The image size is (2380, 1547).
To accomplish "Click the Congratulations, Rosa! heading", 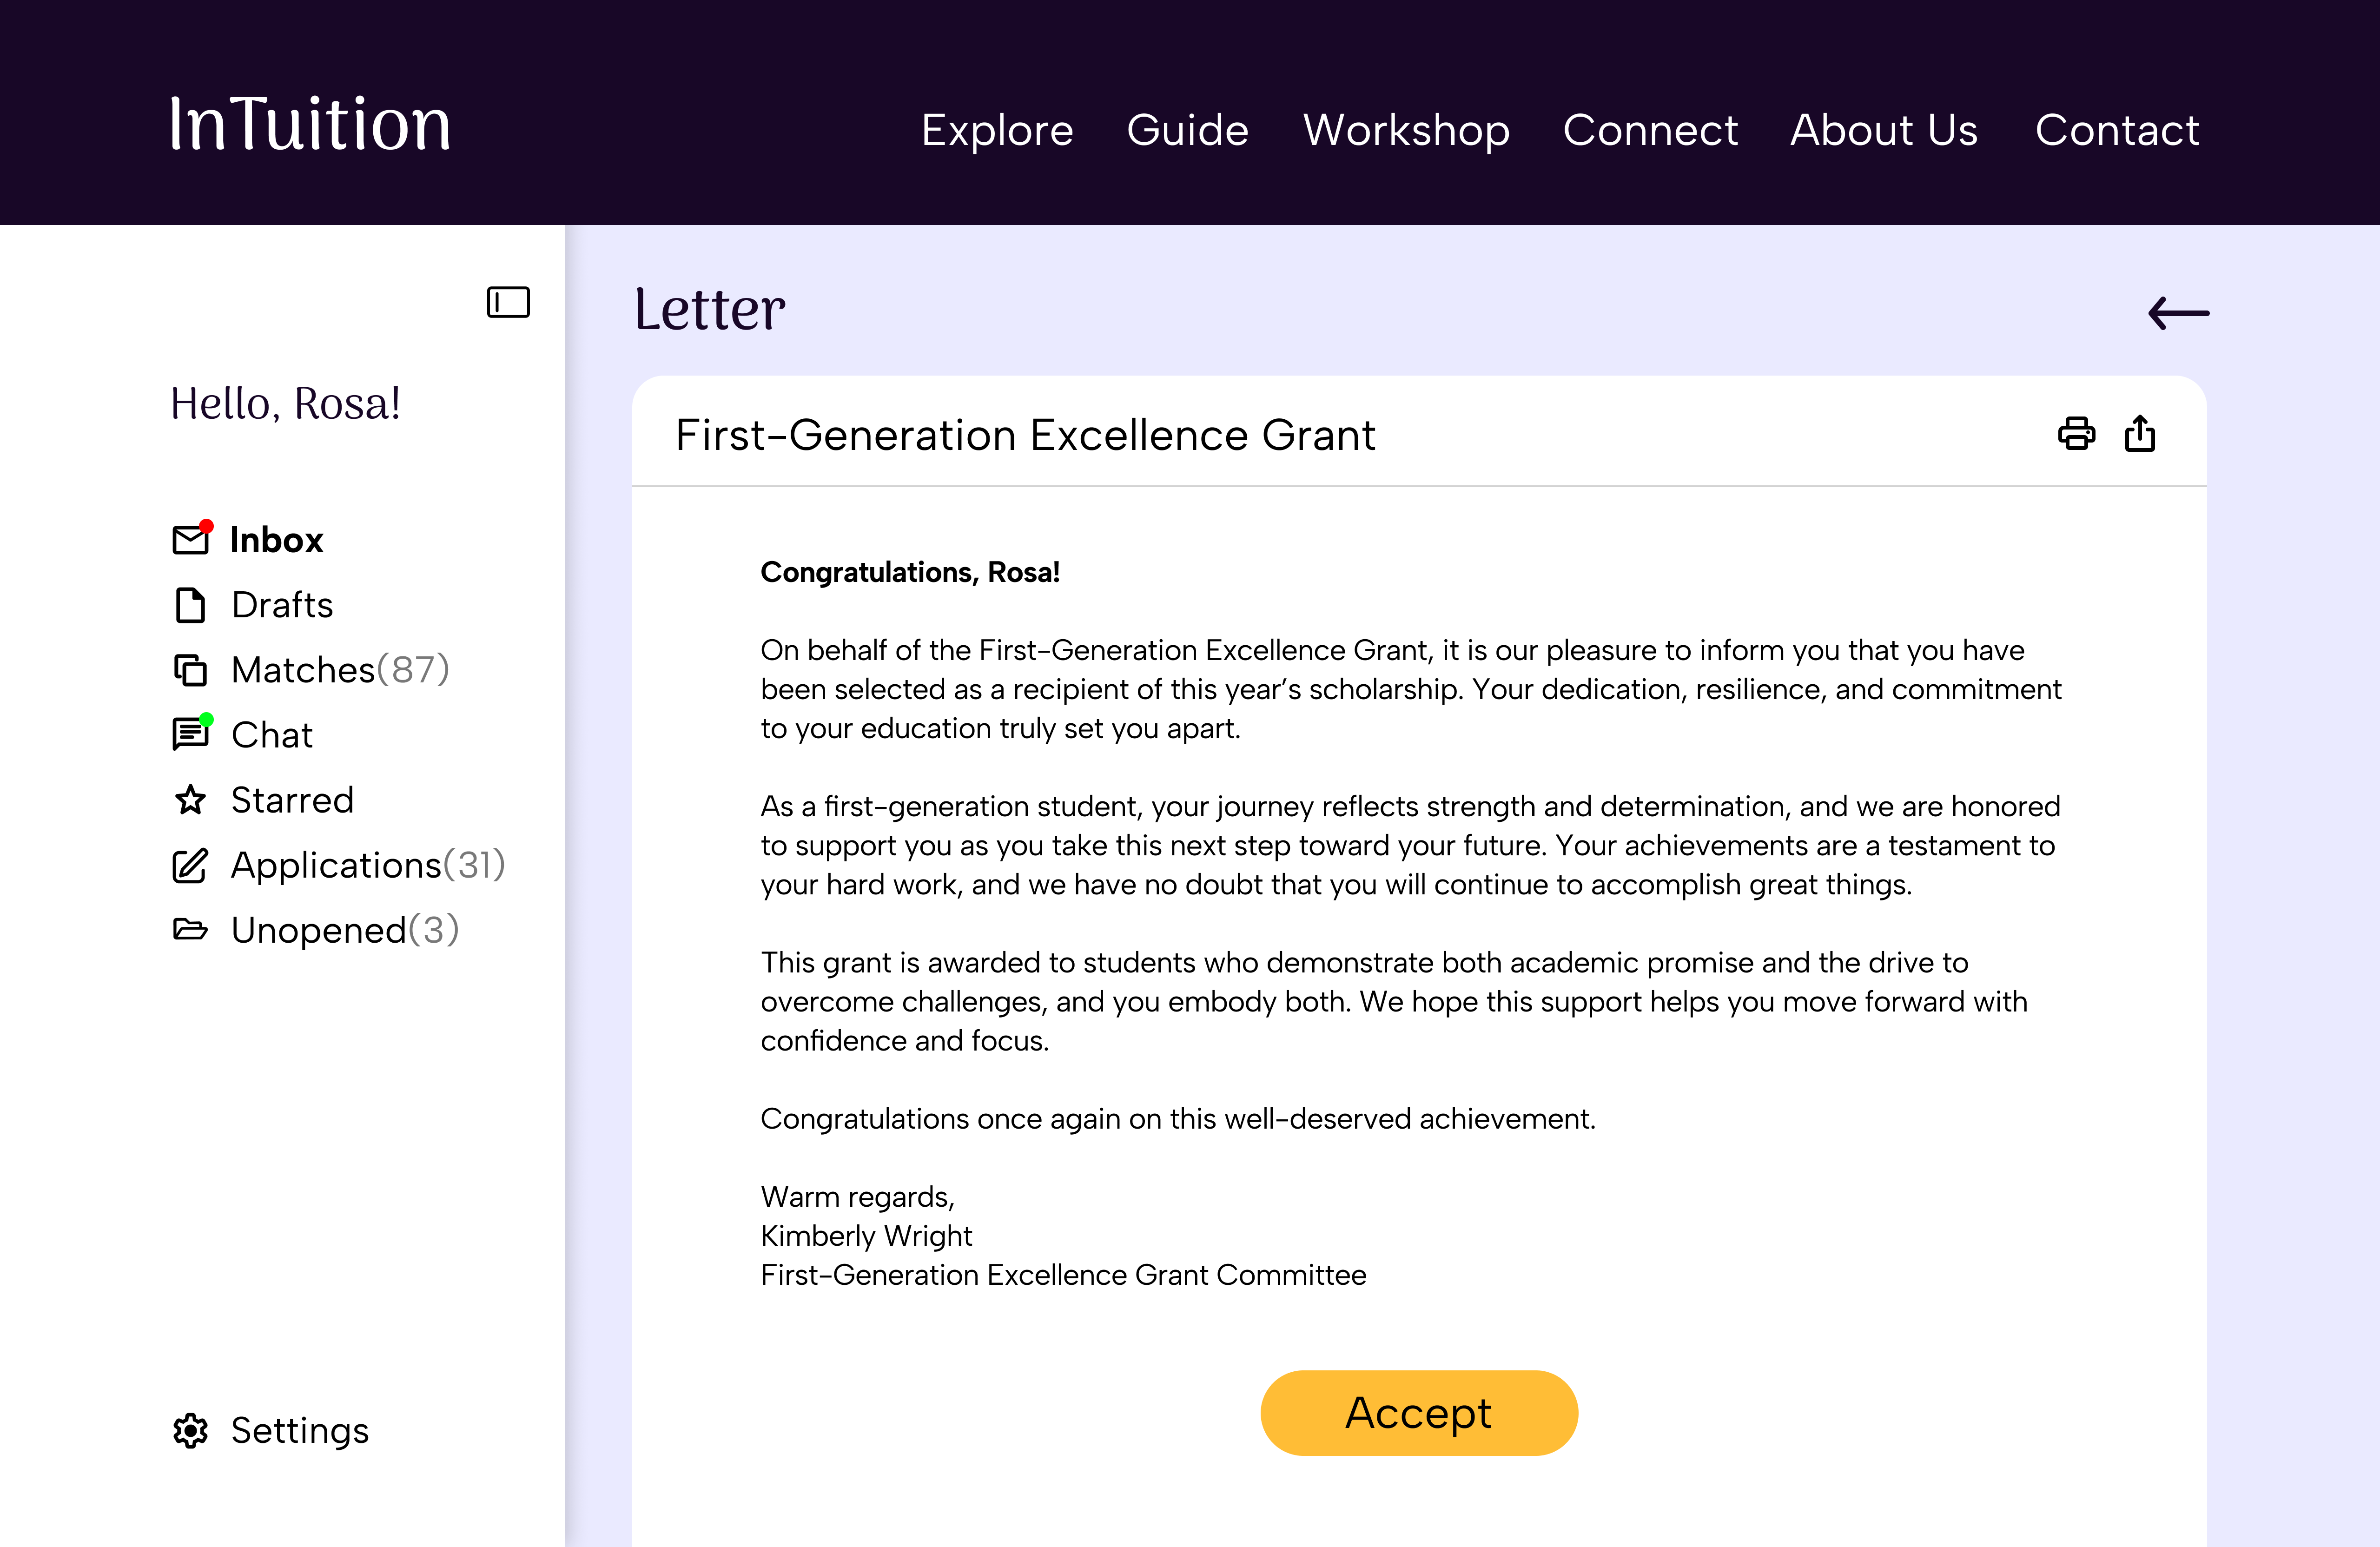I will coord(910,572).
